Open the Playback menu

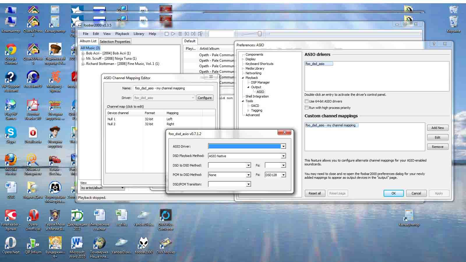[x=122, y=34]
